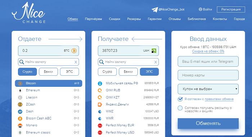This screenshot has height=137, width=252.
Task: Select the Банки tab under Отдаете
Action: coord(48,72)
